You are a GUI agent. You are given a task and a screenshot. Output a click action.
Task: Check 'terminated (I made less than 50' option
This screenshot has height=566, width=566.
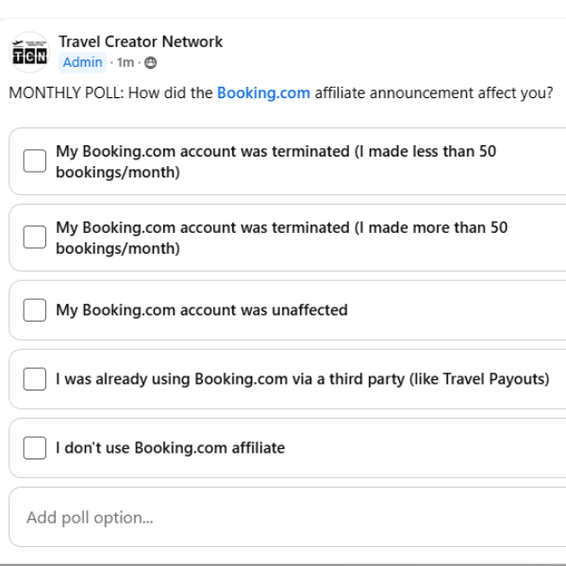(35, 161)
